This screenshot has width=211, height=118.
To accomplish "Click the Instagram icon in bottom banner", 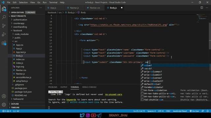I will 88,115.
